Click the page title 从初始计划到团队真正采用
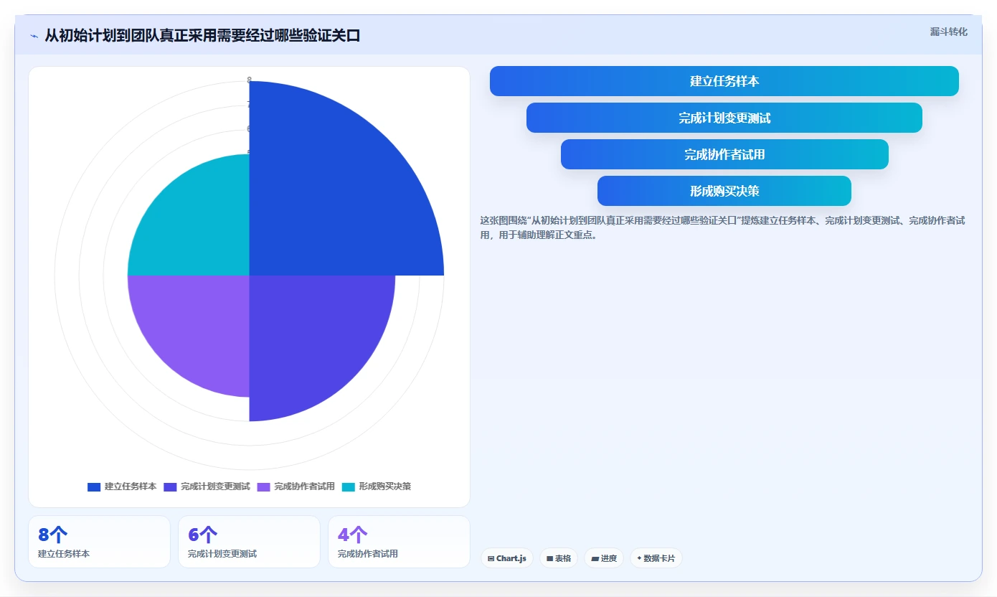Screen dimensions: 997x597 (x=202, y=35)
